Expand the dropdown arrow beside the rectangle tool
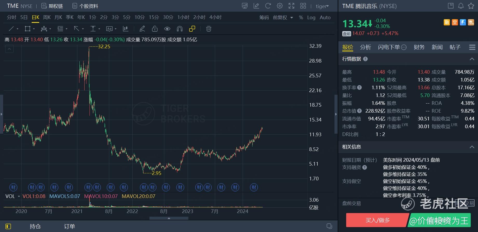This screenshot has width=478, height=232. [x=34, y=29]
